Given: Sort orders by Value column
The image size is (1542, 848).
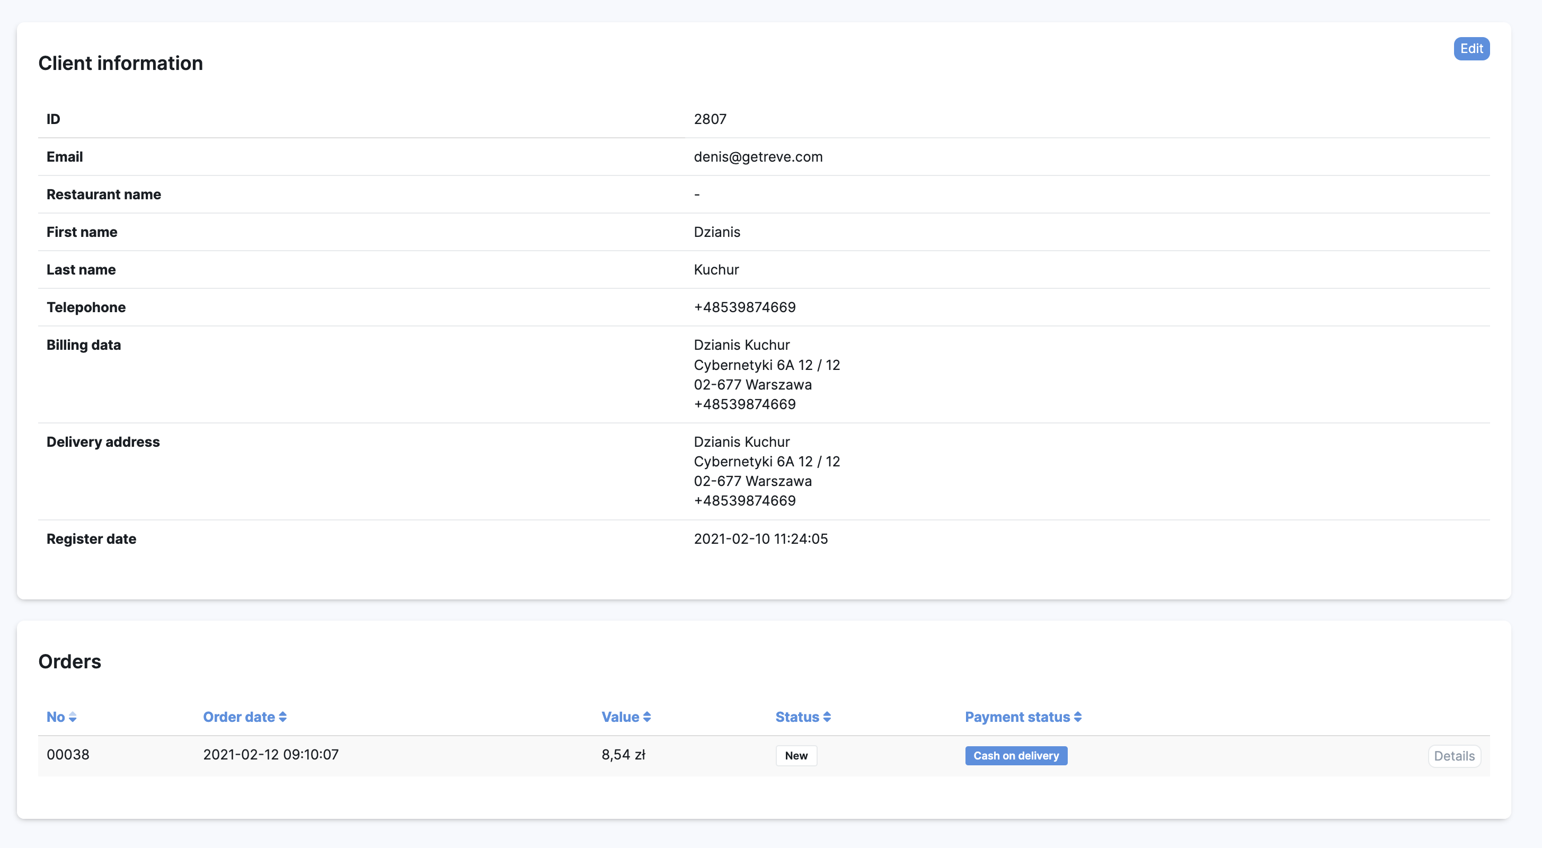Looking at the screenshot, I should [620, 717].
